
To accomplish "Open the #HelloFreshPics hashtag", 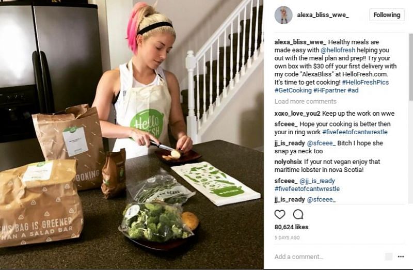I will (366, 82).
